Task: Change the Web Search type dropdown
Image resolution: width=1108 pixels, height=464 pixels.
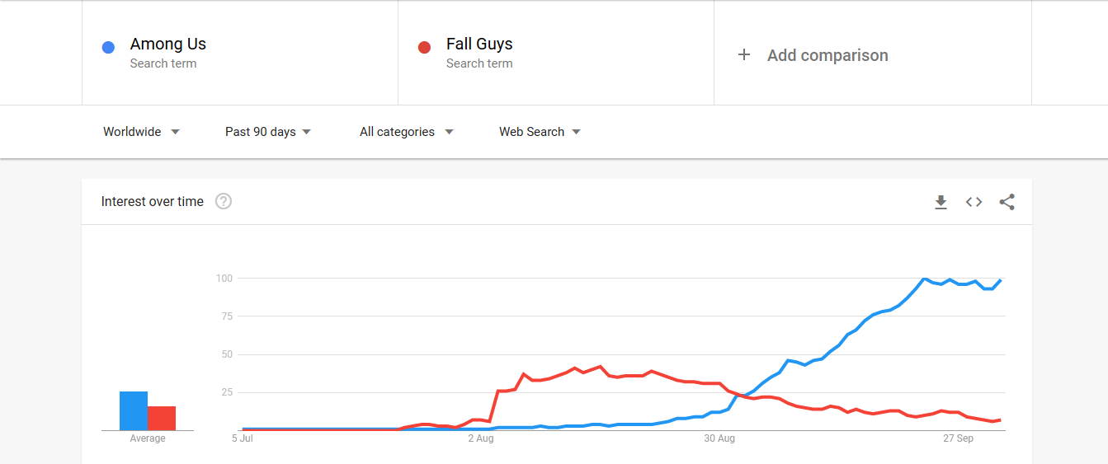Action: click(x=540, y=132)
